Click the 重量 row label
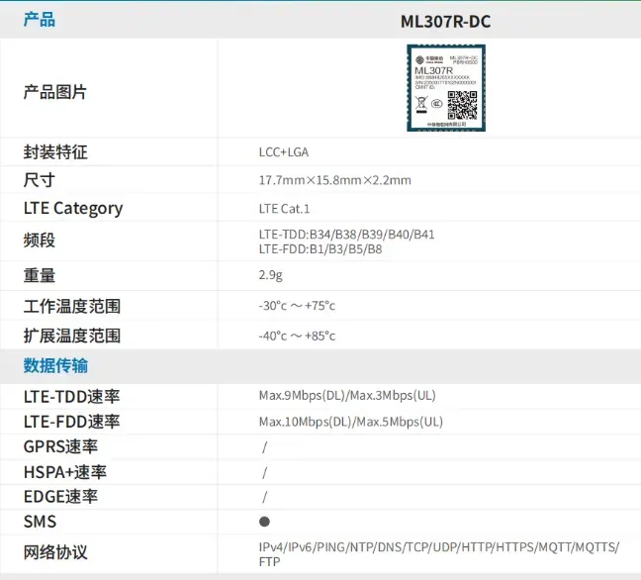Screen dimensions: 641x580 point(40,275)
